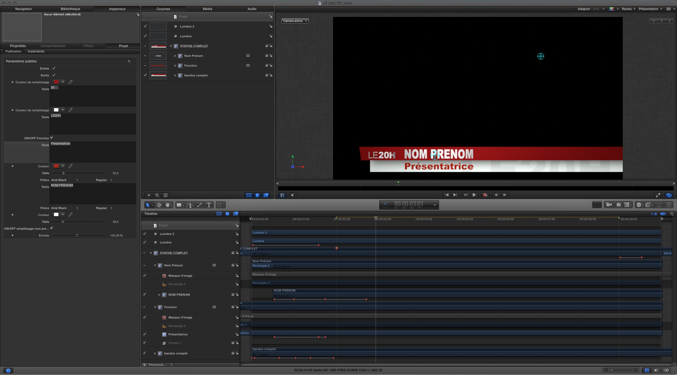
Task: Open the layers search magnifier
Action: 157,195
